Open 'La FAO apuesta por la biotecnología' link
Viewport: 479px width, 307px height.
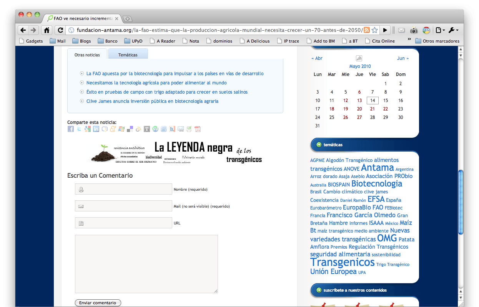pyautogui.click(x=175, y=74)
